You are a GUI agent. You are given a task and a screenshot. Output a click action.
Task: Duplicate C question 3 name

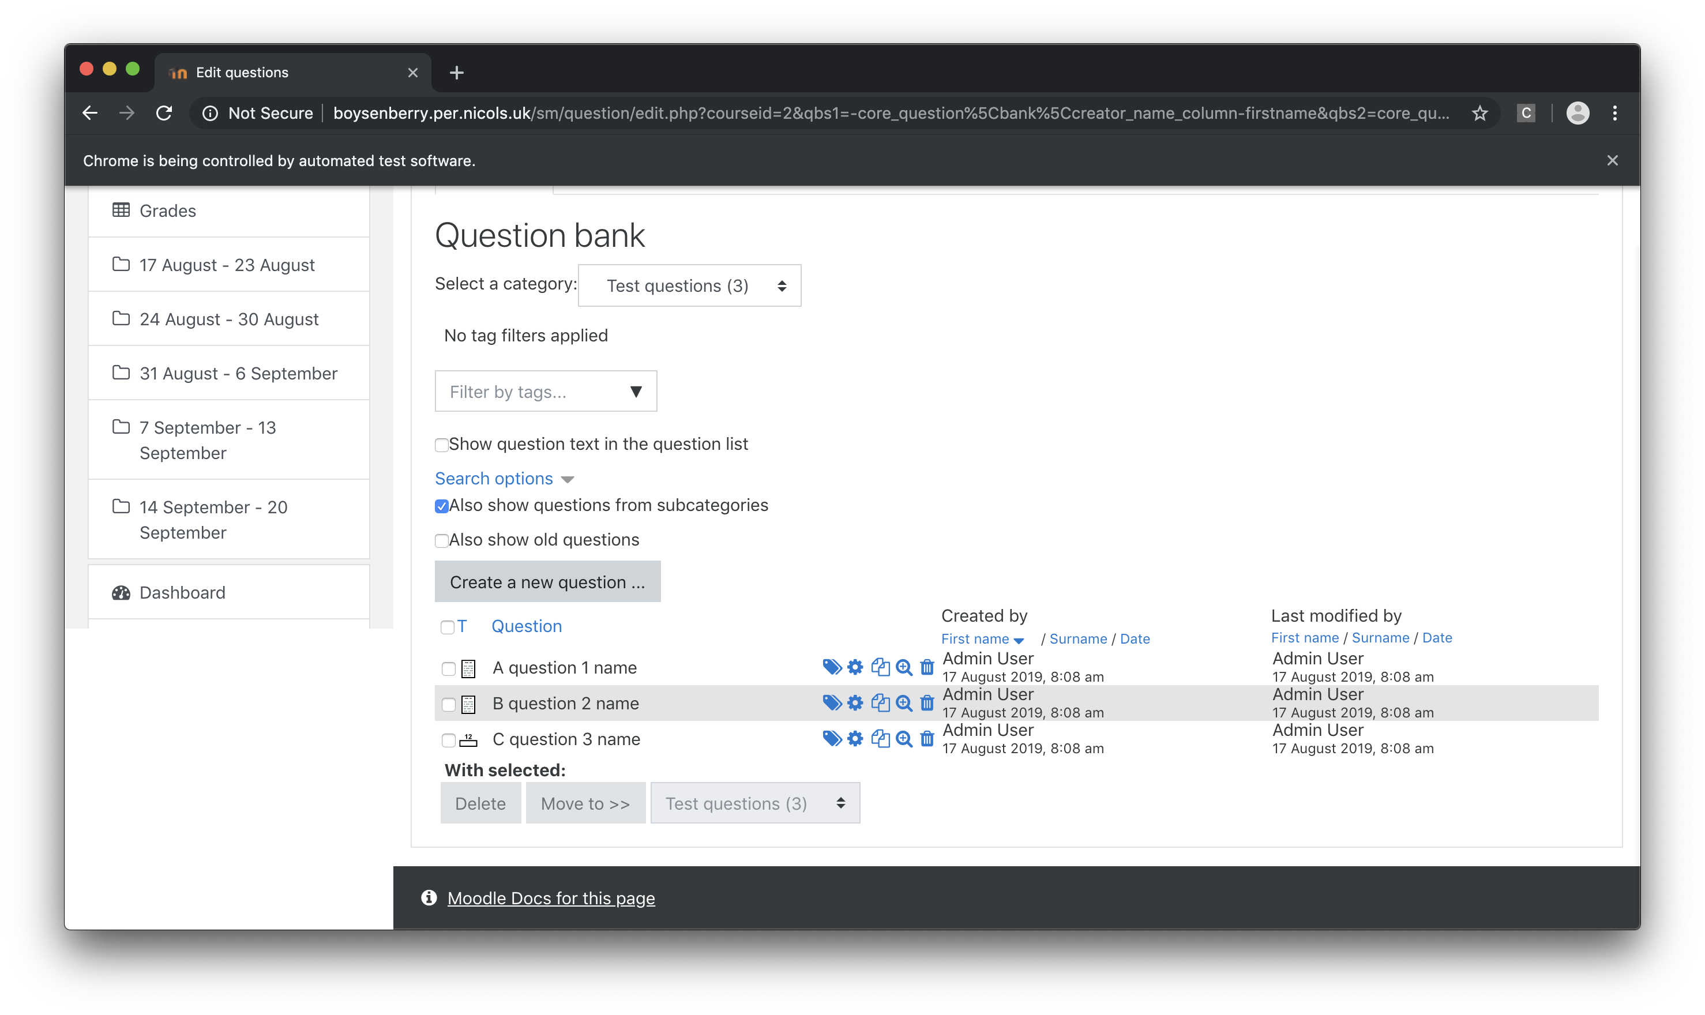click(880, 738)
